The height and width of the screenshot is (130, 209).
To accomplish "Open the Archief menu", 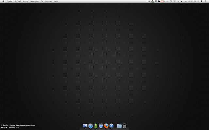I will tap(18, 1).
